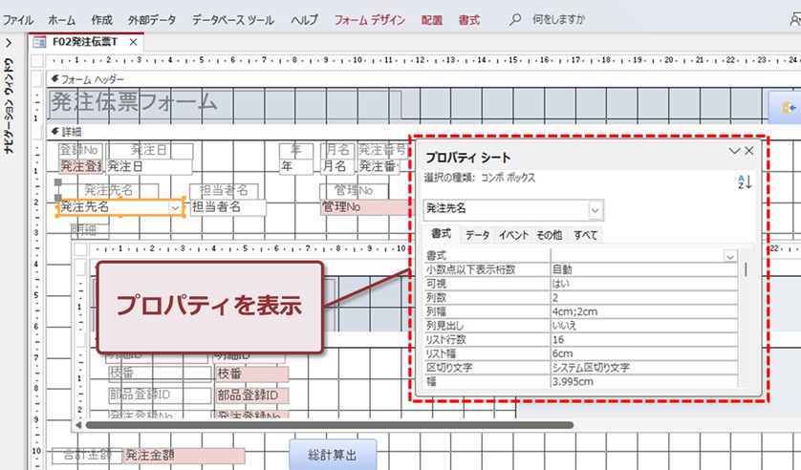Open the 外部データ ribbon tab
The height and width of the screenshot is (470, 801).
(x=152, y=20)
